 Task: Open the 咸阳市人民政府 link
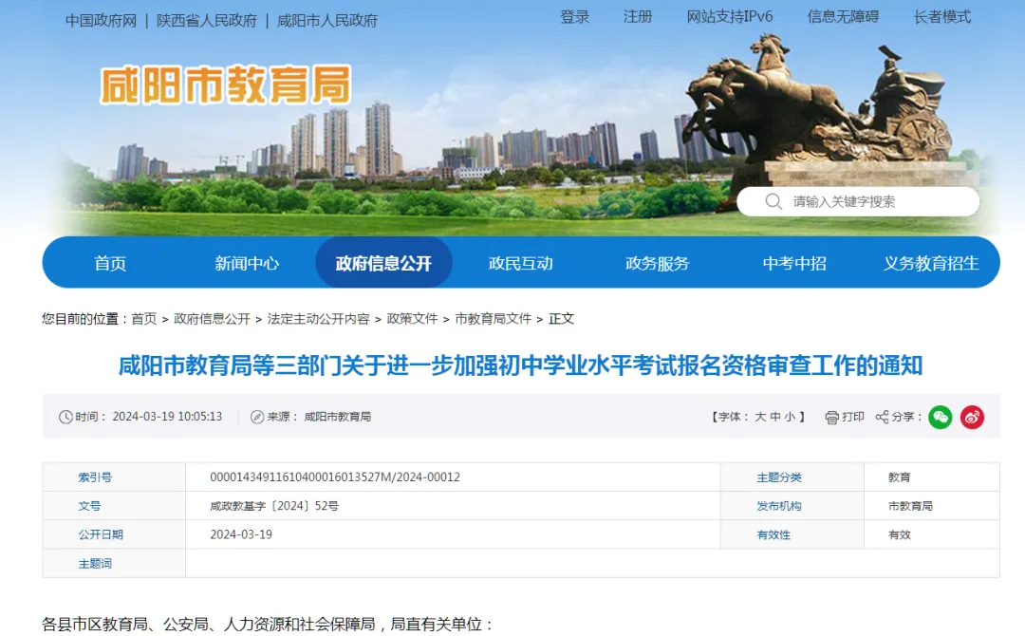(x=327, y=21)
